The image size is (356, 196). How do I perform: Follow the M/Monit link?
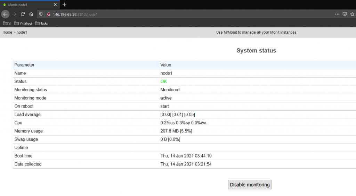230,32
